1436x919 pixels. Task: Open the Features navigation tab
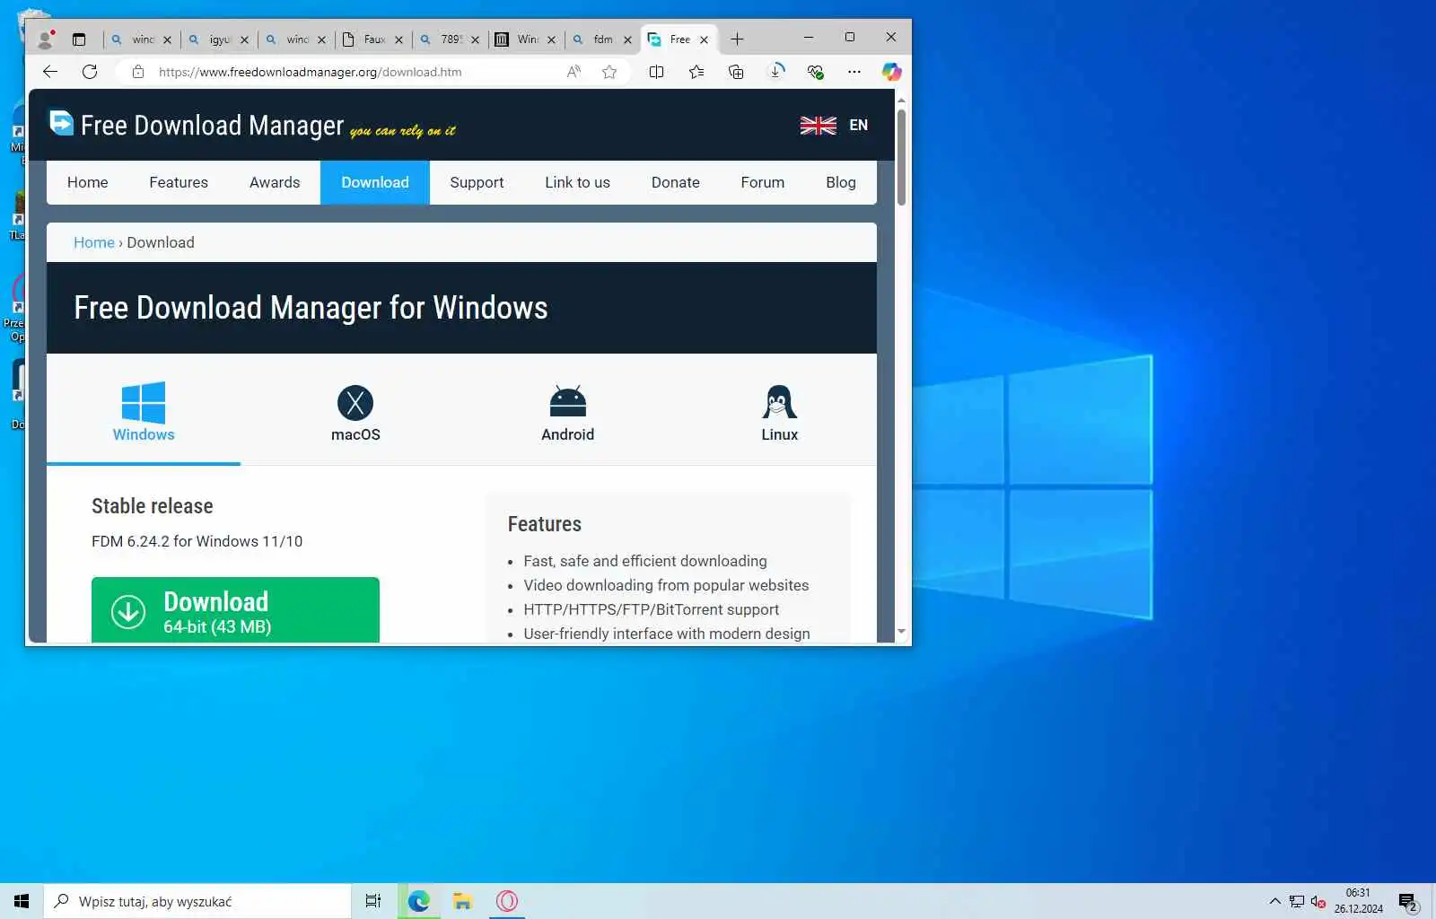pyautogui.click(x=179, y=182)
